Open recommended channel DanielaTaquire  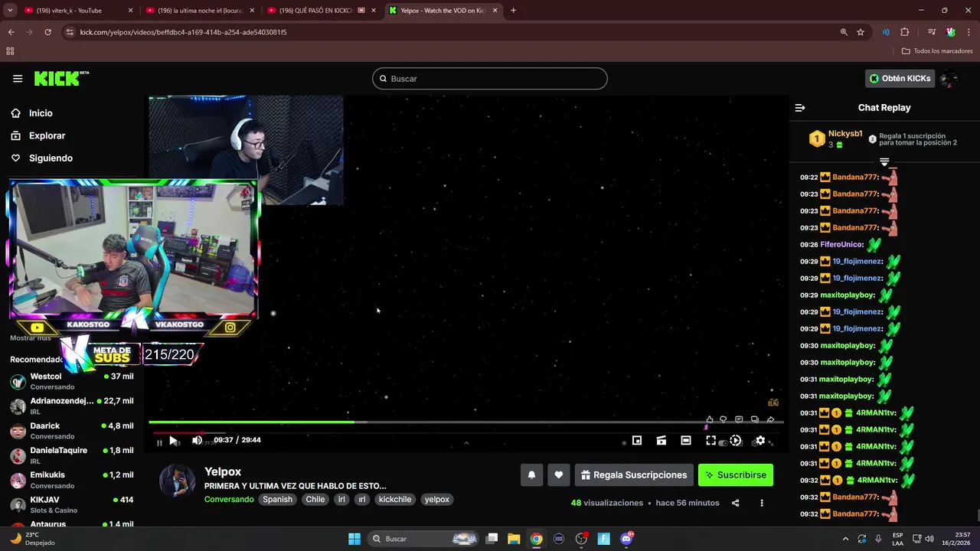coord(71,455)
